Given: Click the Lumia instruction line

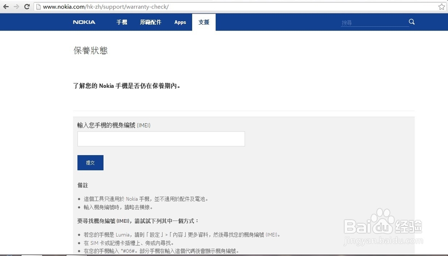Looking at the screenshot, I should click(x=182, y=234).
